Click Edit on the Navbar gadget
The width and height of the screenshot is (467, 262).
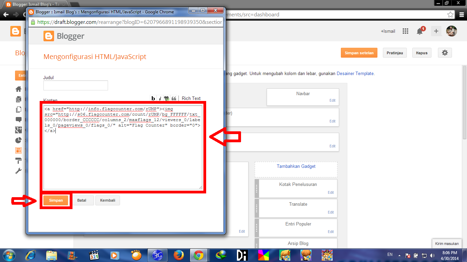(x=332, y=101)
